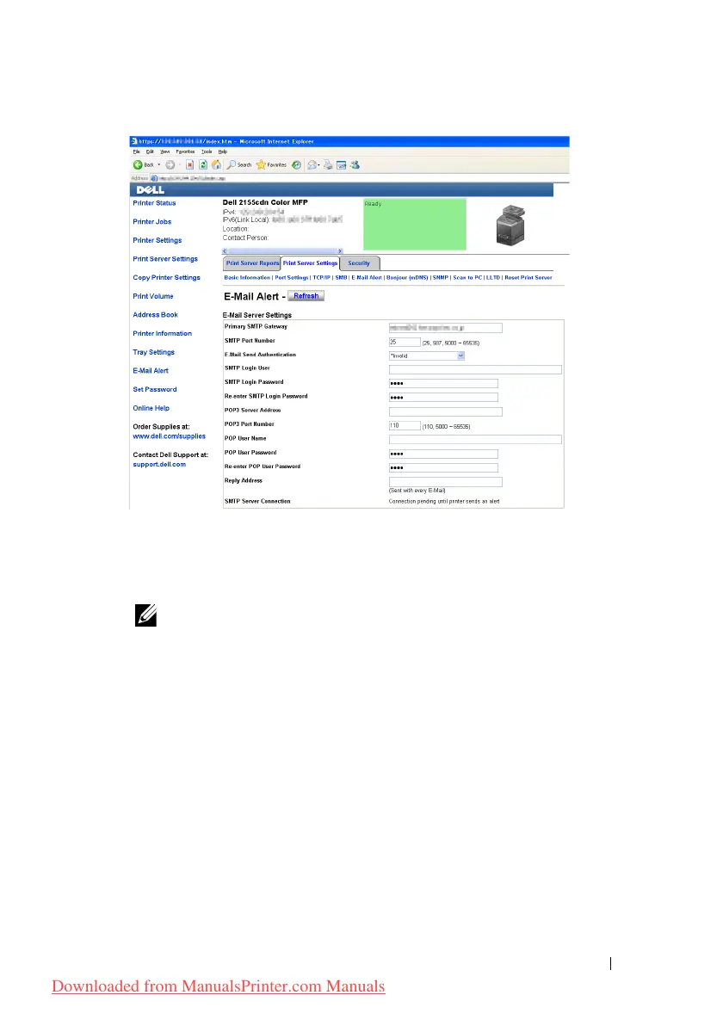Screen dimensions: 723x1026
Task: Select the Print Server Settings tab
Action: 310,263
